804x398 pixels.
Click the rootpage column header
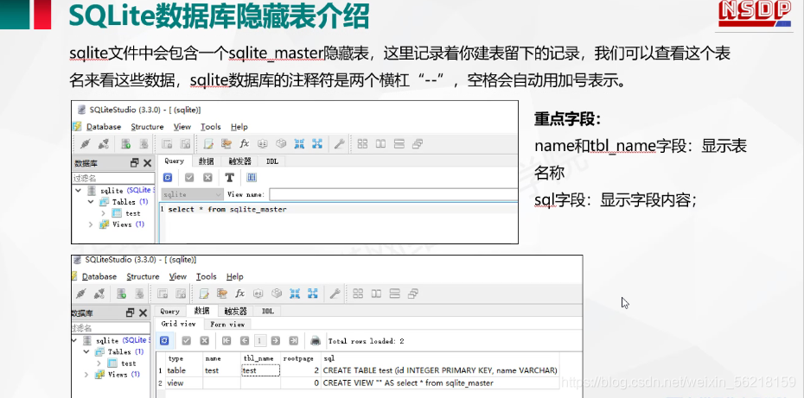[x=301, y=358]
